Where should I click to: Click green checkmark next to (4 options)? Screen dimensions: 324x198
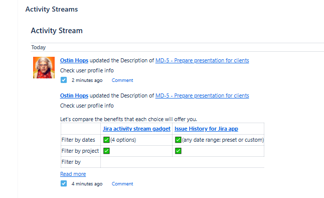pyautogui.click(x=106, y=140)
